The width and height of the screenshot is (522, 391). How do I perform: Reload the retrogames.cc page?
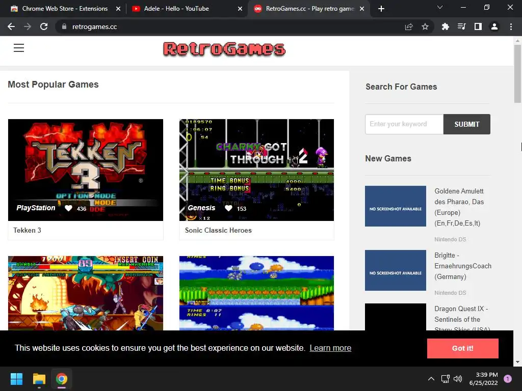point(44,26)
